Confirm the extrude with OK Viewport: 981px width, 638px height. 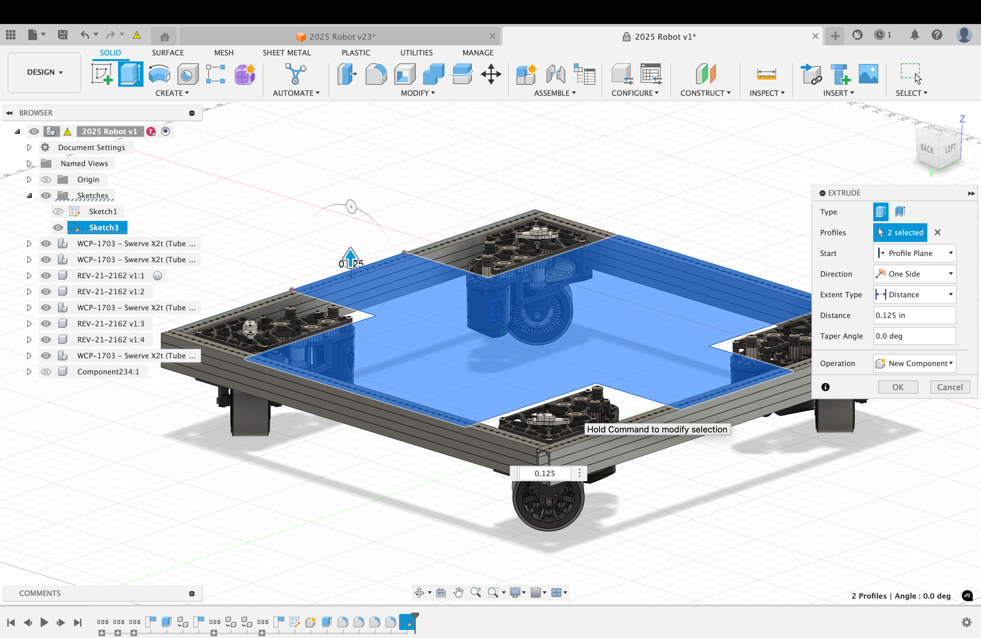[898, 387]
